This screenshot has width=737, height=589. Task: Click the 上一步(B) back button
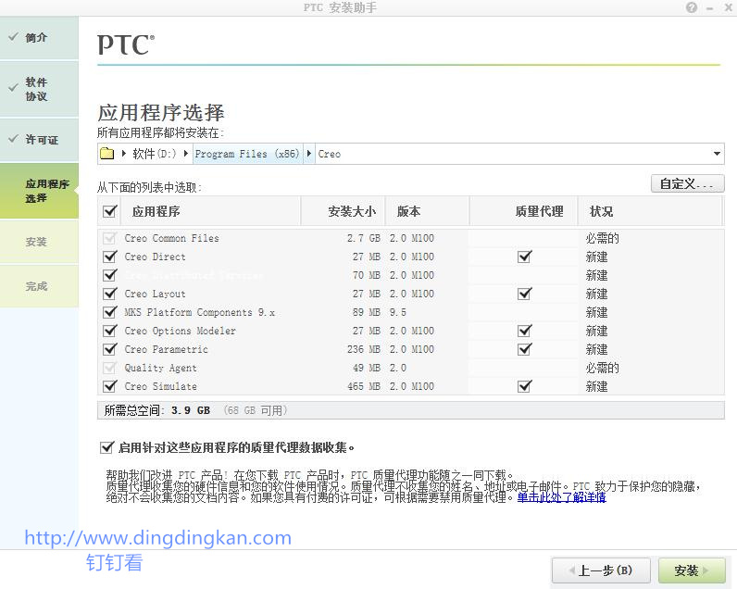pyautogui.click(x=601, y=570)
